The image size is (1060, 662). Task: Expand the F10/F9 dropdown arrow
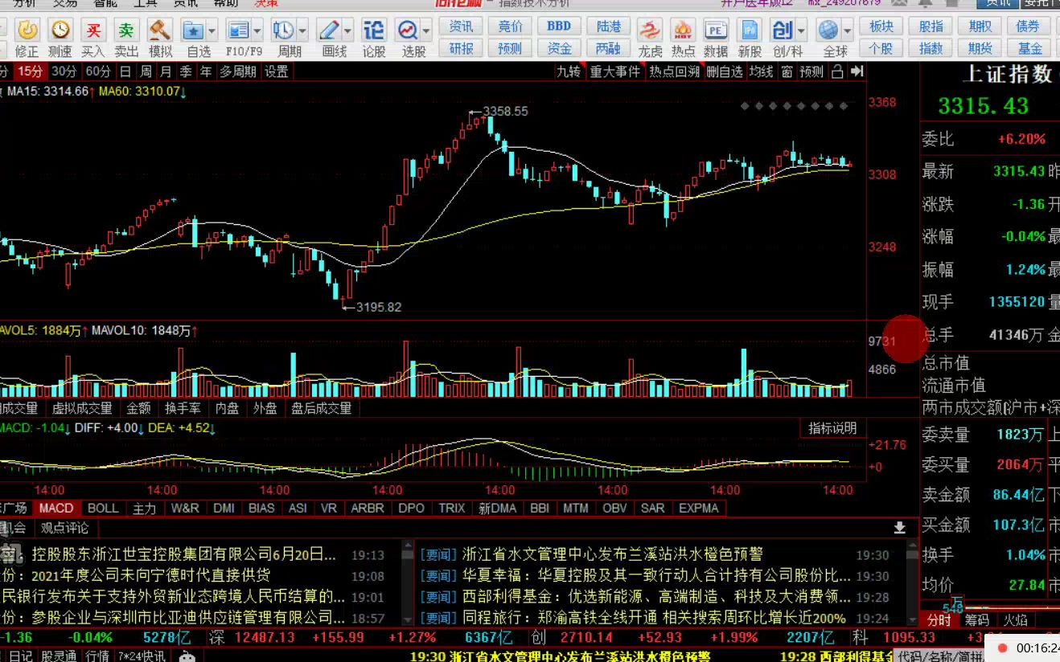coord(257,31)
